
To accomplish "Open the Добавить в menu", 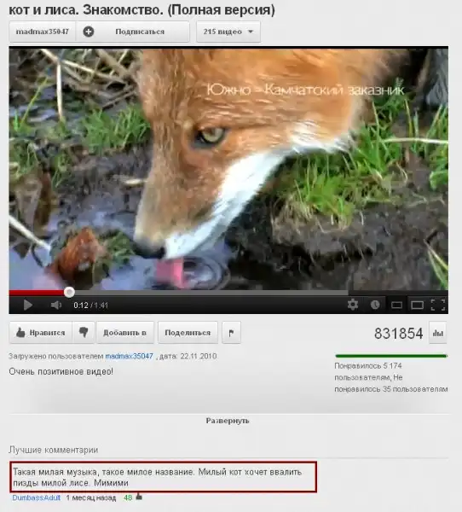I will tap(125, 333).
